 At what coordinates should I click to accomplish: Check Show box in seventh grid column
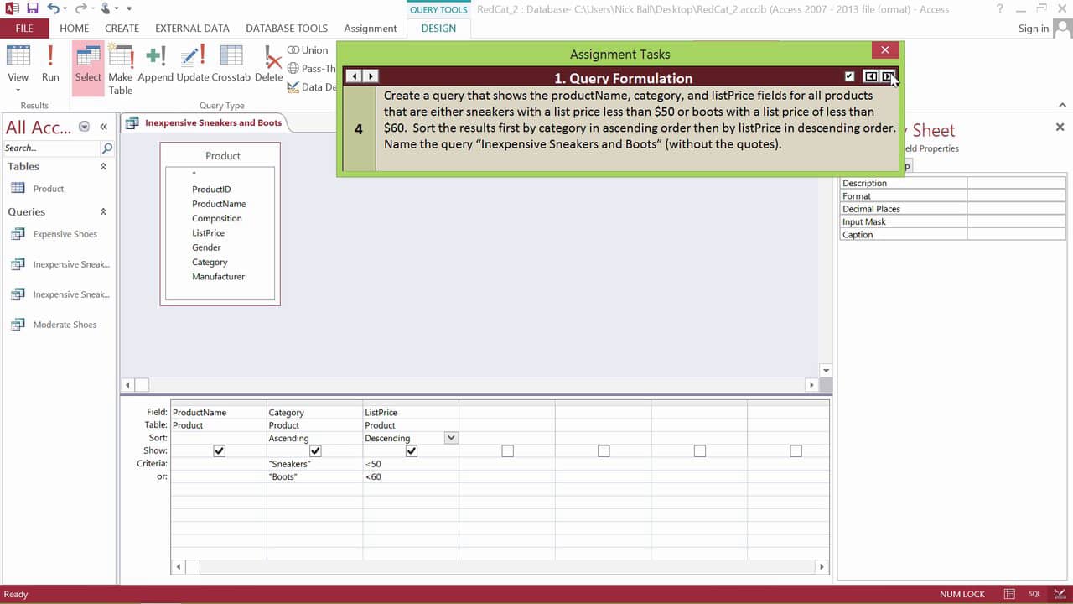796,451
